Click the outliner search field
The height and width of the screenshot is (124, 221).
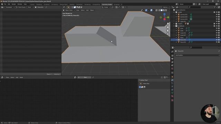pyautogui.click(x=194, y=7)
